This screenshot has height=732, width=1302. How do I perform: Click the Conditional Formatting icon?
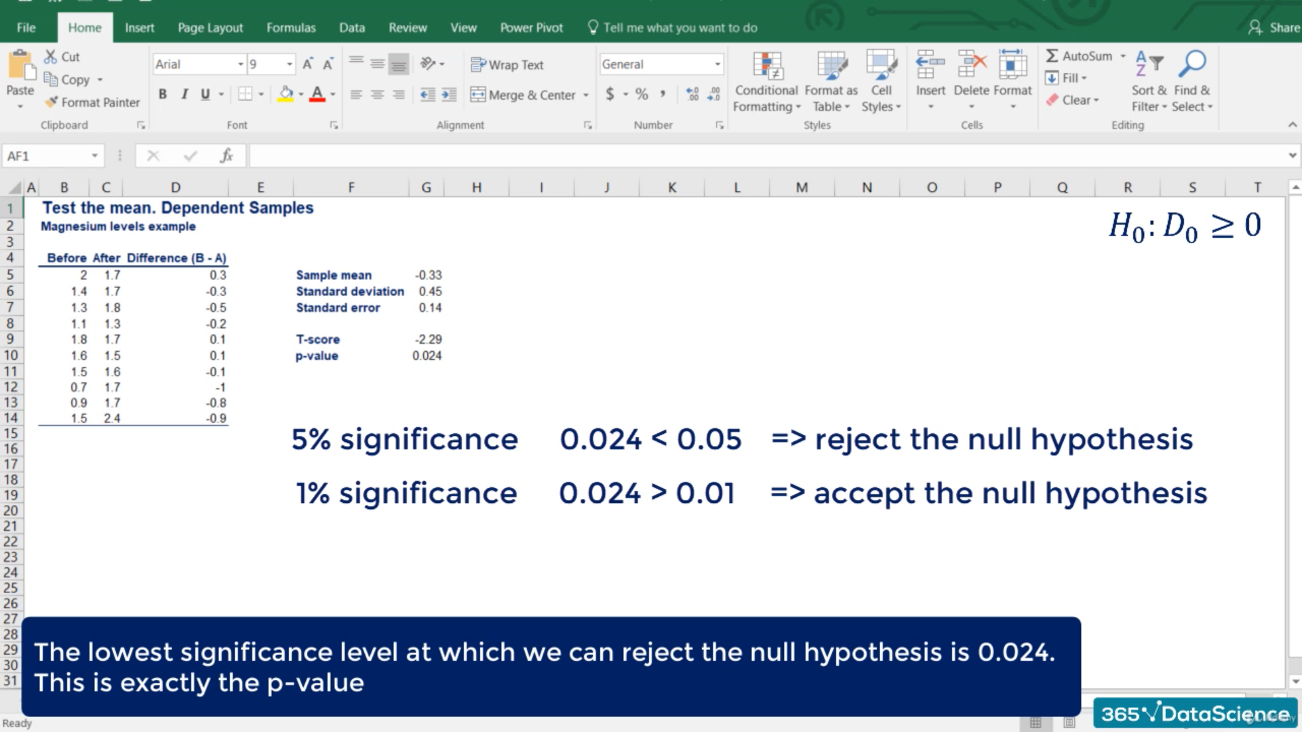(x=767, y=66)
